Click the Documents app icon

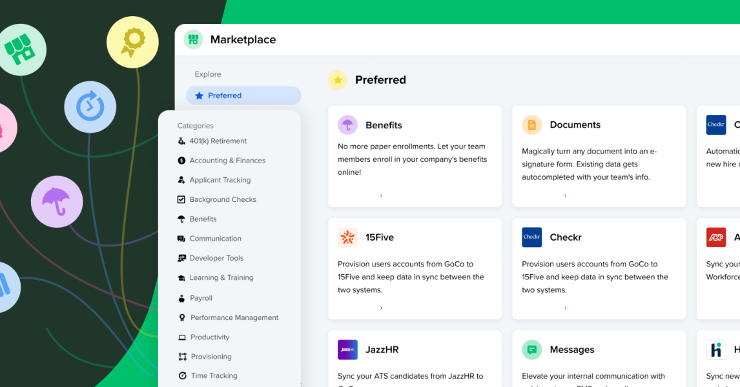coord(531,125)
